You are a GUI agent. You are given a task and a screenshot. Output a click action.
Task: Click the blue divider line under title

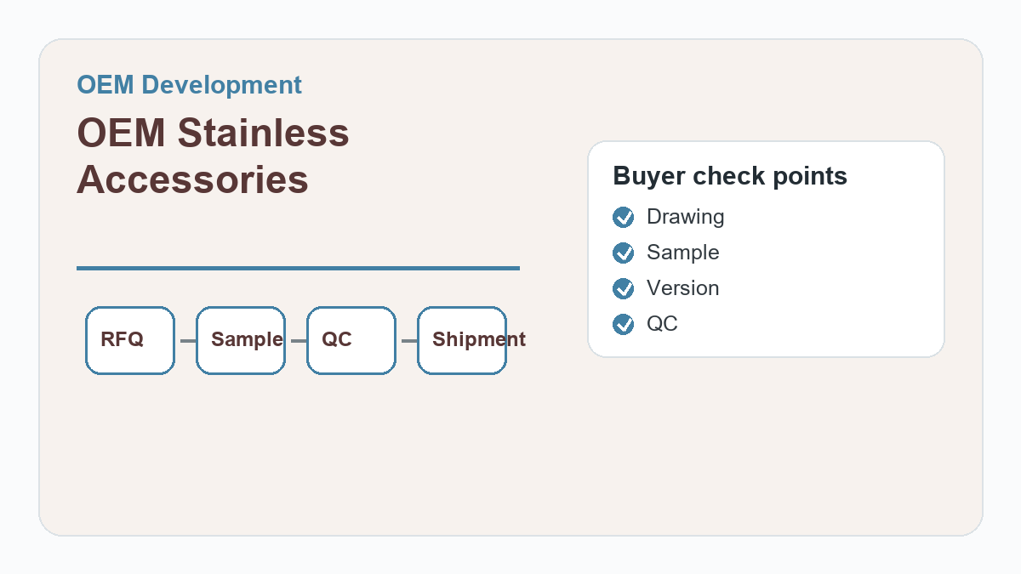tap(298, 268)
